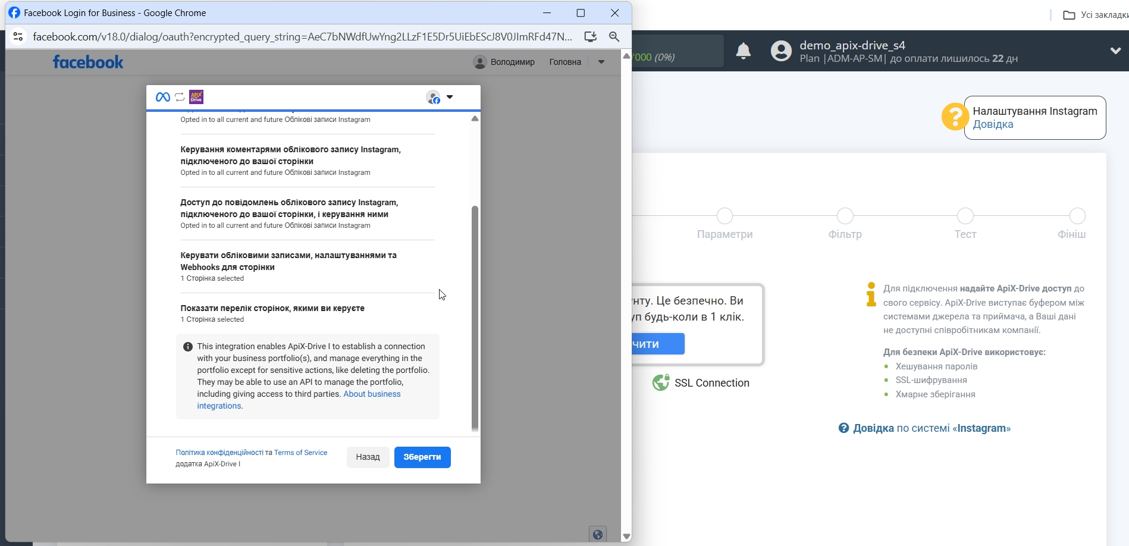This screenshot has width=1129, height=546.
Task: Open About business integrations link
Action: pyautogui.click(x=299, y=400)
